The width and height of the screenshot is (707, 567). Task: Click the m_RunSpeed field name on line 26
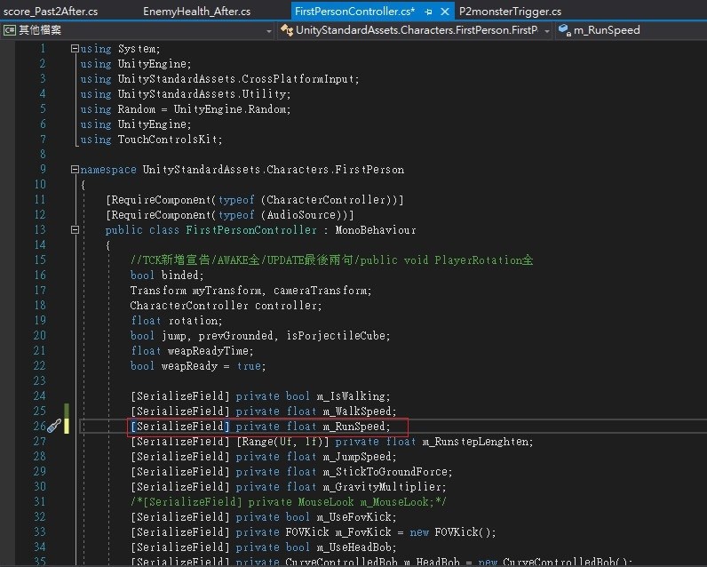coord(355,427)
